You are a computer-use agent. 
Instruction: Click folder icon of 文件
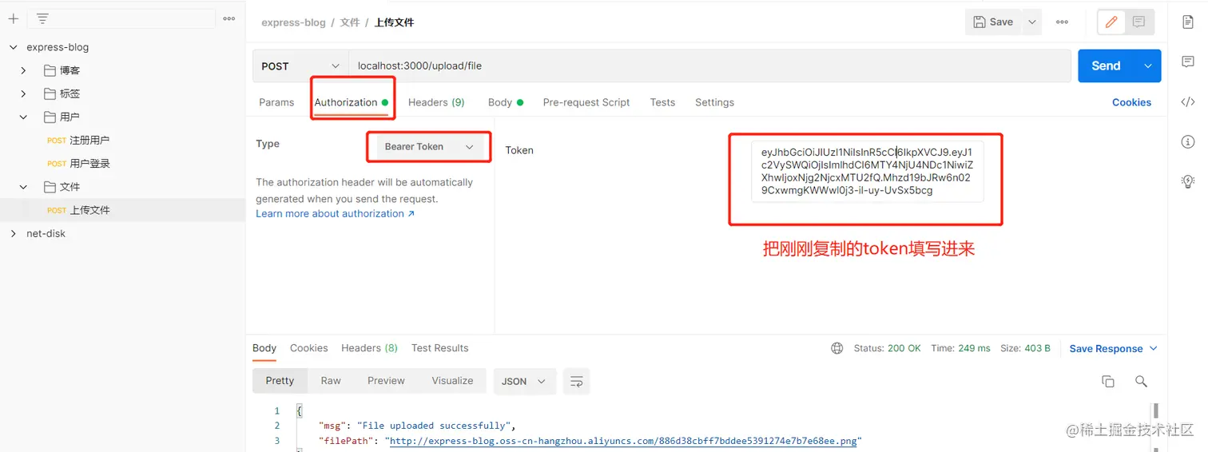coord(50,187)
